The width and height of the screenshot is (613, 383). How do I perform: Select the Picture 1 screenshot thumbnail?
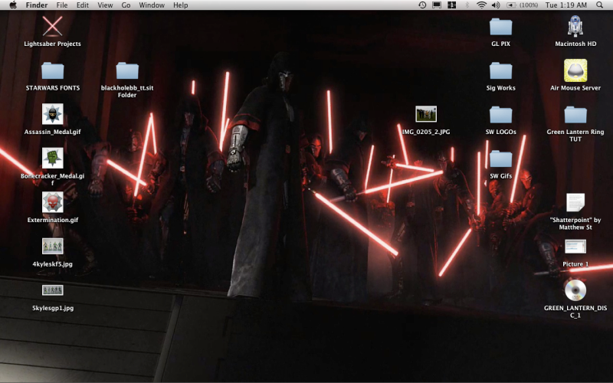tap(575, 247)
